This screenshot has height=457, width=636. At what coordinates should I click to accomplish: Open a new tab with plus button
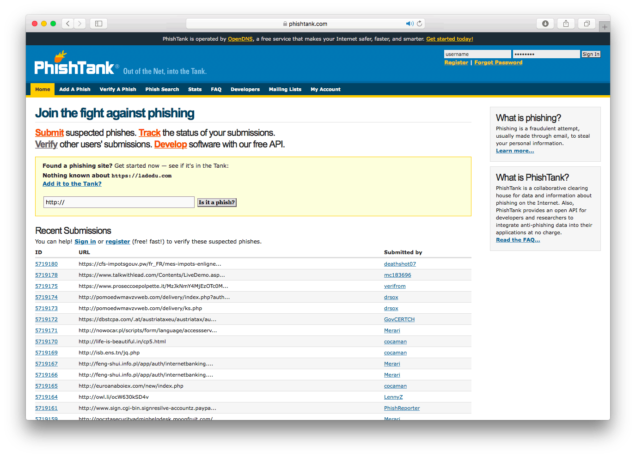click(x=605, y=27)
